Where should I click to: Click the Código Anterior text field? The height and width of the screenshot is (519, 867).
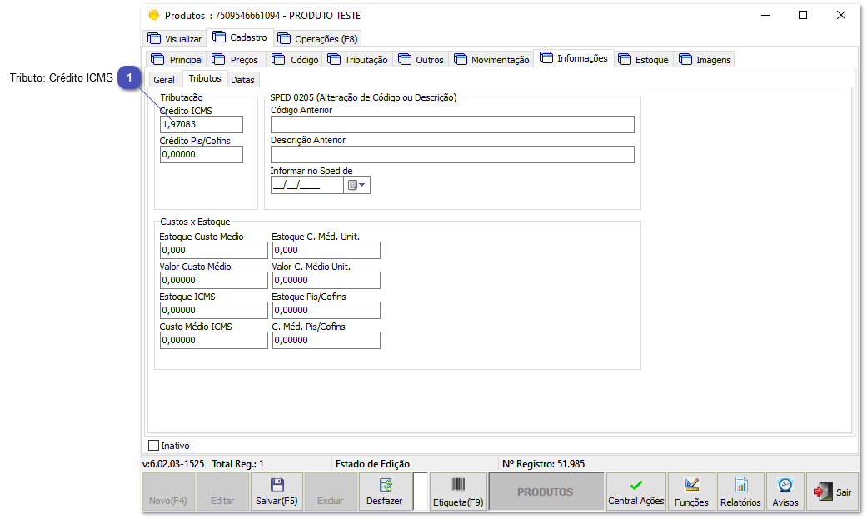point(452,124)
